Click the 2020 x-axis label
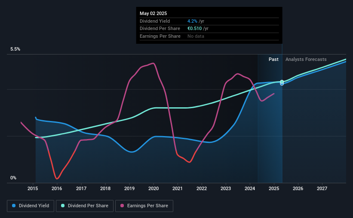353x218 pixels. tap(153, 188)
